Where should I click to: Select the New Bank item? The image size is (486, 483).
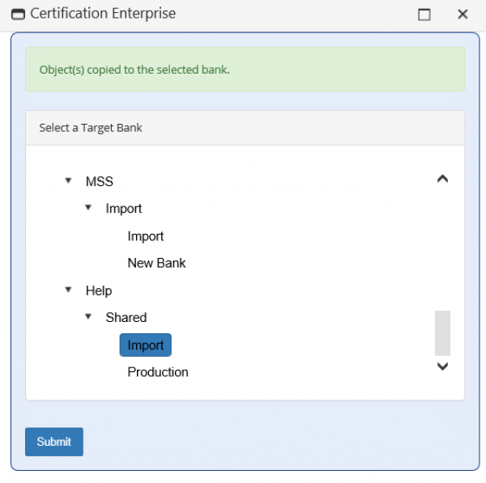pos(156,263)
